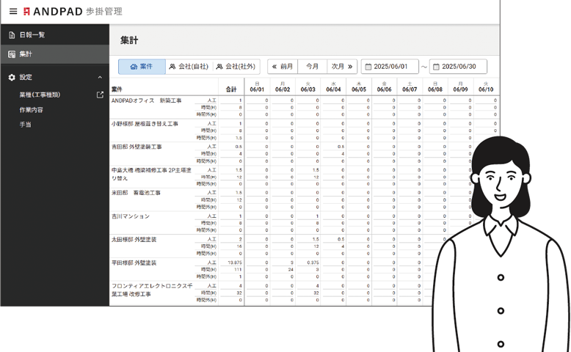The width and height of the screenshot is (571, 352).
Task: Click calendar icon in end date field
Action: [435, 67]
